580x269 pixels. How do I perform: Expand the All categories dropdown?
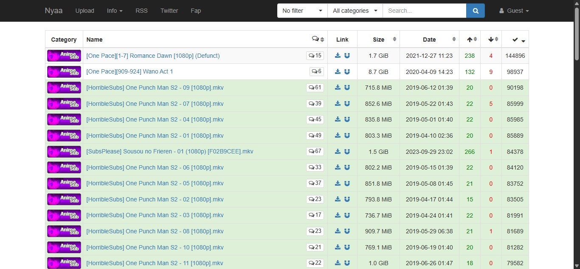point(355,11)
